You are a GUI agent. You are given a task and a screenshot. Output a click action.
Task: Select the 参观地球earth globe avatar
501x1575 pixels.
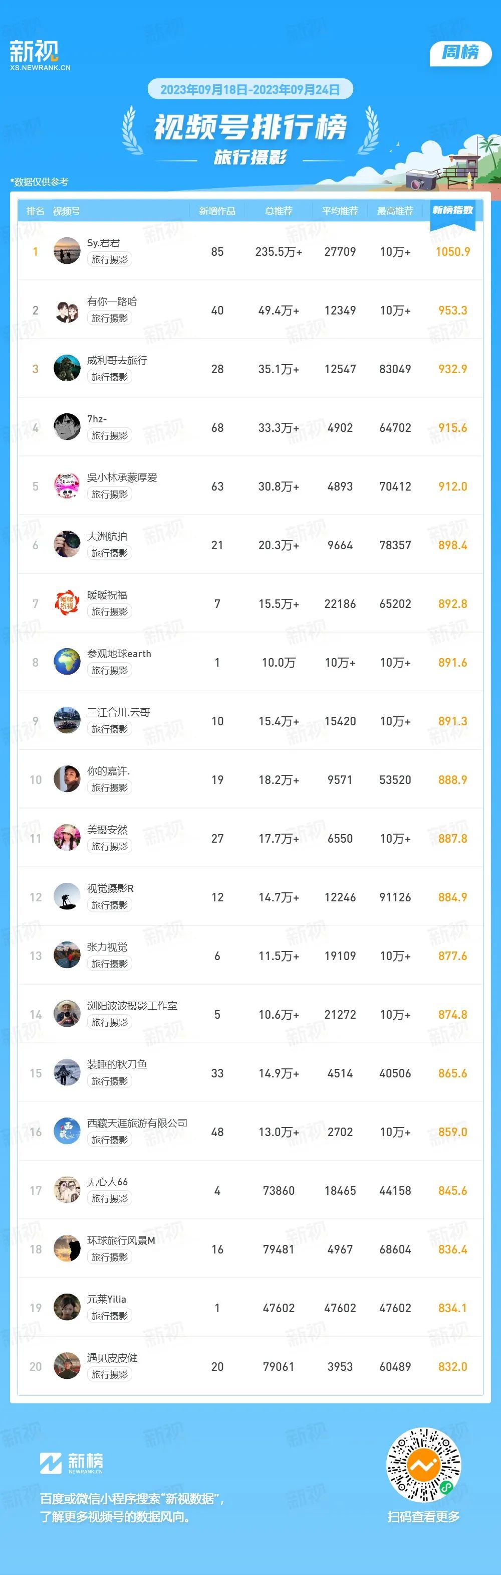point(67,662)
